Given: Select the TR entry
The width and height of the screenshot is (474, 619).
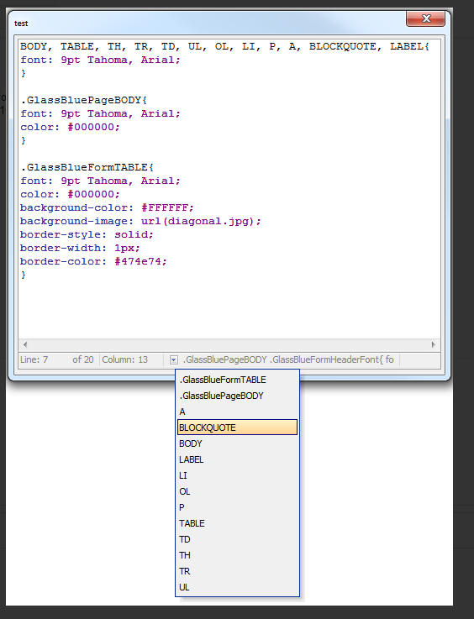Looking at the screenshot, I should click(x=237, y=571).
